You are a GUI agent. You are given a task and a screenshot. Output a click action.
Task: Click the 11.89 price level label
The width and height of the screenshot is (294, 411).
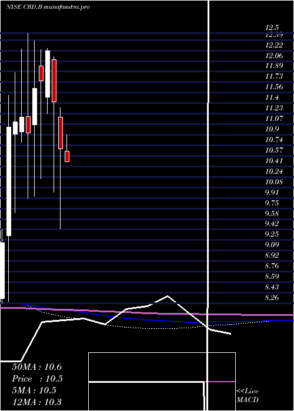274,66
